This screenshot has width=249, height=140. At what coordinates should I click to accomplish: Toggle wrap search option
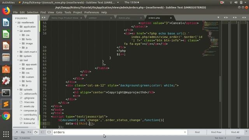[x=36, y=132]
